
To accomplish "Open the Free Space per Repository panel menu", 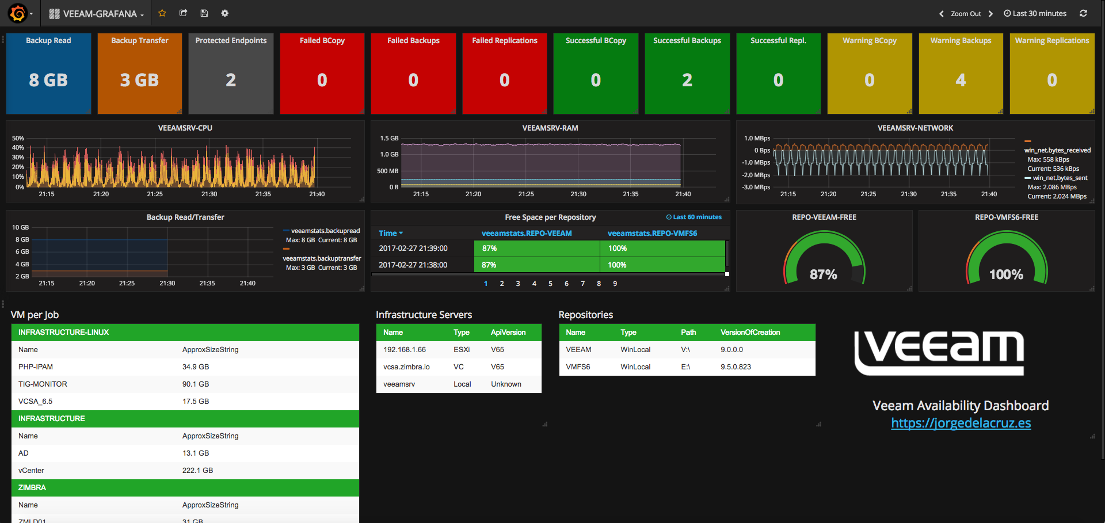I will point(550,217).
